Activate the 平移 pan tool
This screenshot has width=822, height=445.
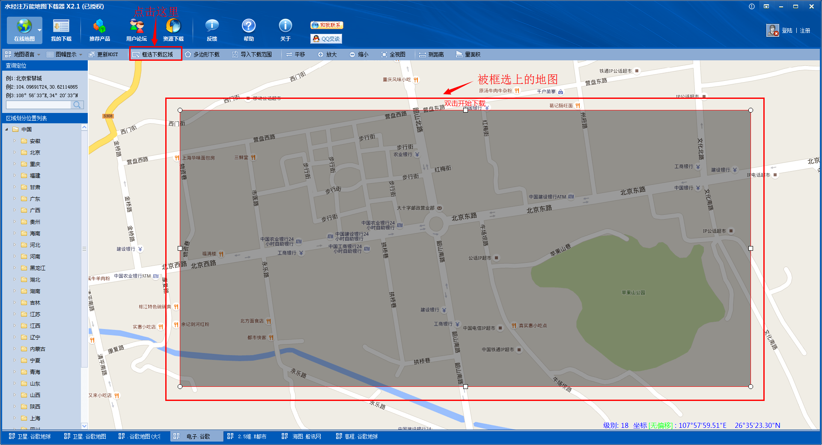point(295,54)
